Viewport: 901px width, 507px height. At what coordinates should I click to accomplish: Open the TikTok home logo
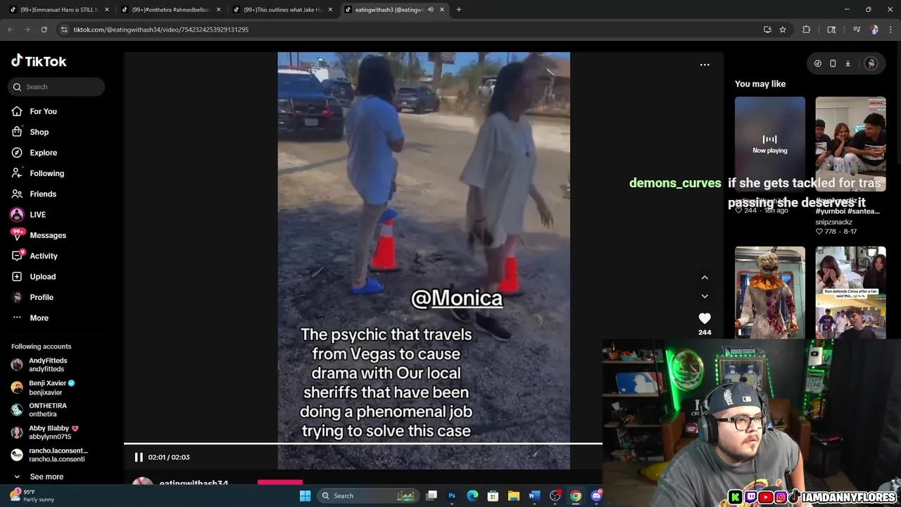[x=39, y=61]
